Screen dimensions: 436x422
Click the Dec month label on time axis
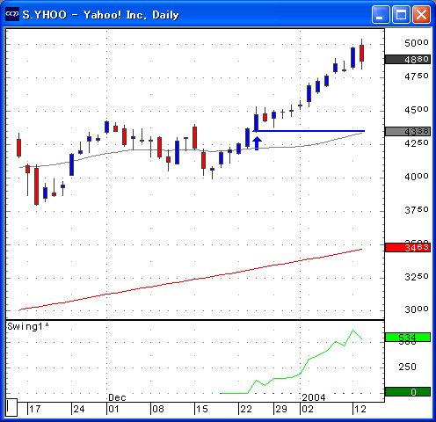click(x=117, y=397)
